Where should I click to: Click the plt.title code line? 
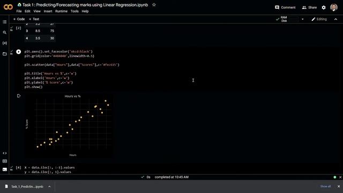pyautogui.click(x=50, y=73)
